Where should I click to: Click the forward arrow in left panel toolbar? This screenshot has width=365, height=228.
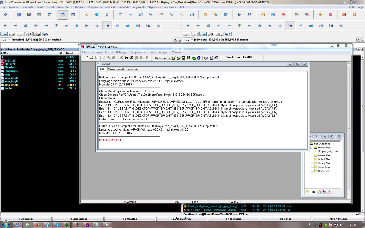point(15,25)
